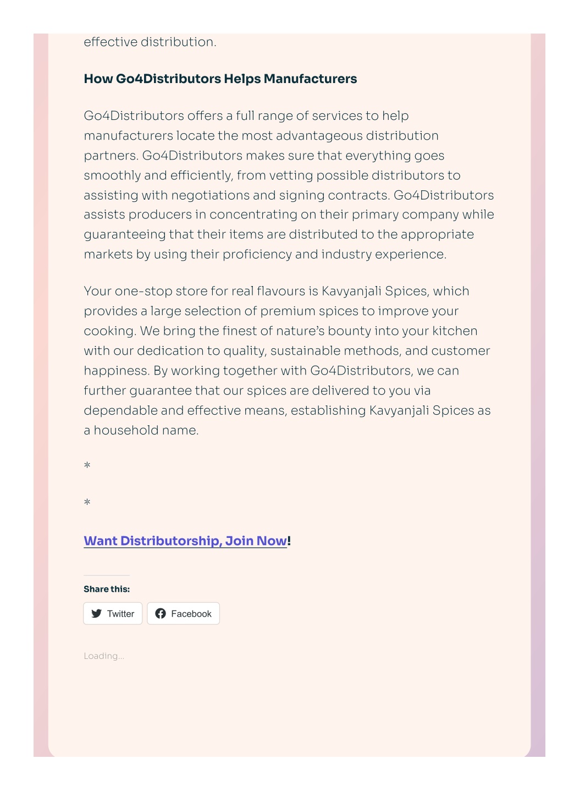Click the exclamation mark after Join Now
The height and width of the screenshot is (797, 563).
tap(289, 541)
